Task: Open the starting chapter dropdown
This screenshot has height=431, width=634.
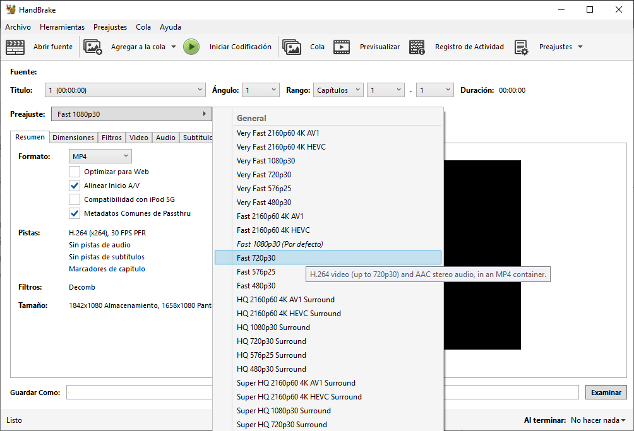Action: [x=386, y=90]
